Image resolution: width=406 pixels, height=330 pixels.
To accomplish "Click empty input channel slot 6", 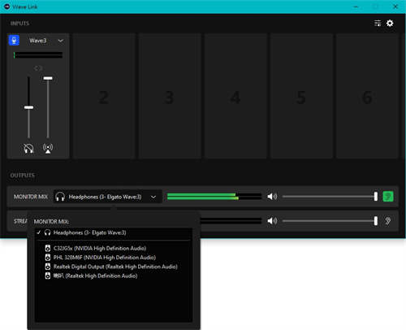I will coord(367,96).
